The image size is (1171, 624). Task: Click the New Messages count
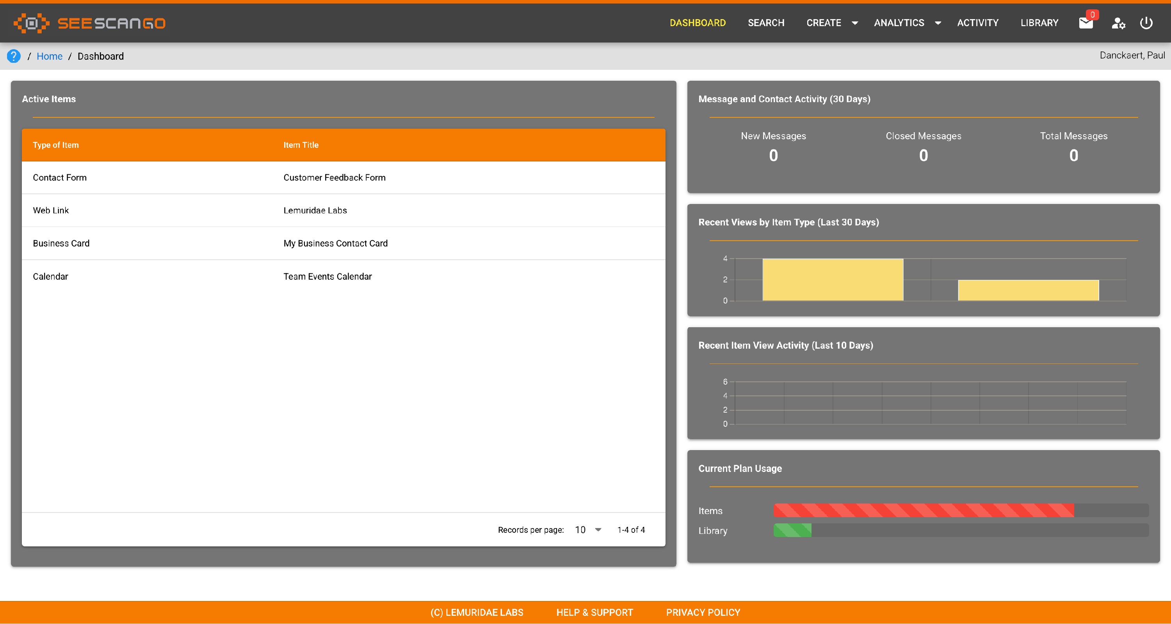(x=773, y=155)
